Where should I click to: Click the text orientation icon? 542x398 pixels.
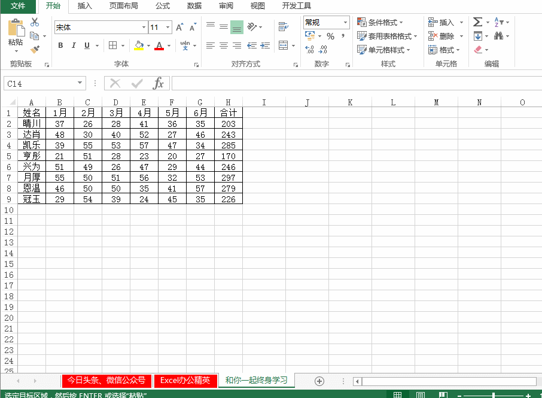click(x=252, y=26)
